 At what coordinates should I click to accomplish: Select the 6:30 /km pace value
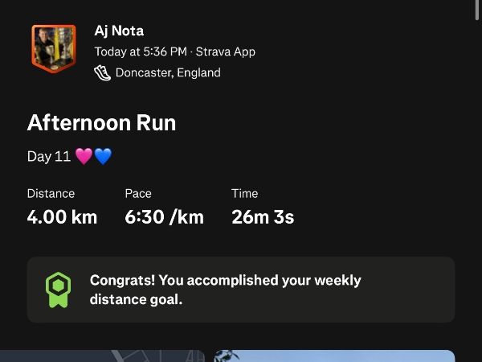pos(164,216)
